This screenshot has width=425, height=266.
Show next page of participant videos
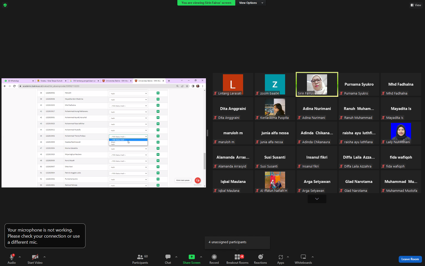click(317, 199)
